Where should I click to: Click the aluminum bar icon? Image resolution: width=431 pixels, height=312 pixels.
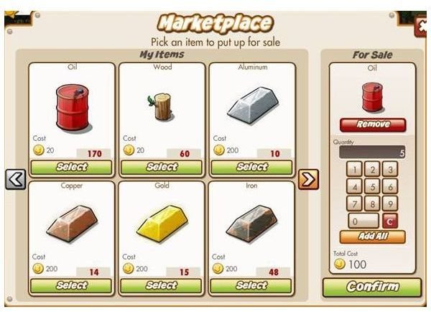[x=253, y=105]
